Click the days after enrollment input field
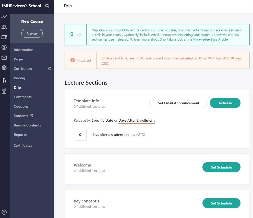Image resolution: width=253 pixels, height=218 pixels. point(80,134)
